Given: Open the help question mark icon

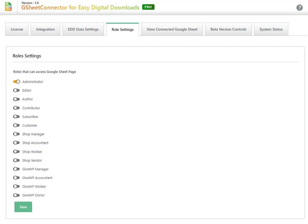Looking at the screenshot, I should pos(299,8).
